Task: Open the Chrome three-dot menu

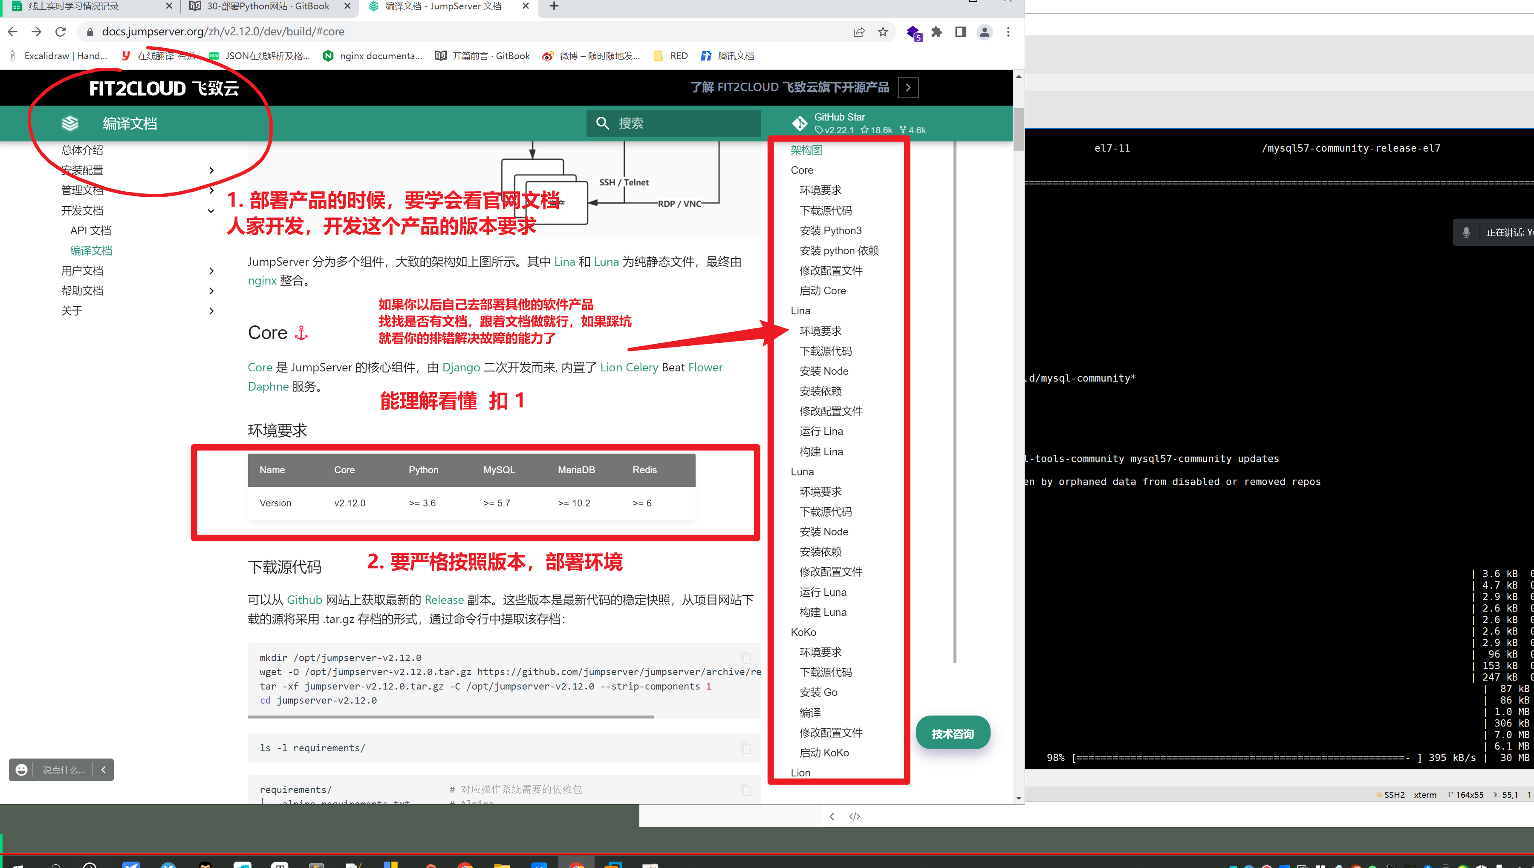Action: click(x=1008, y=32)
